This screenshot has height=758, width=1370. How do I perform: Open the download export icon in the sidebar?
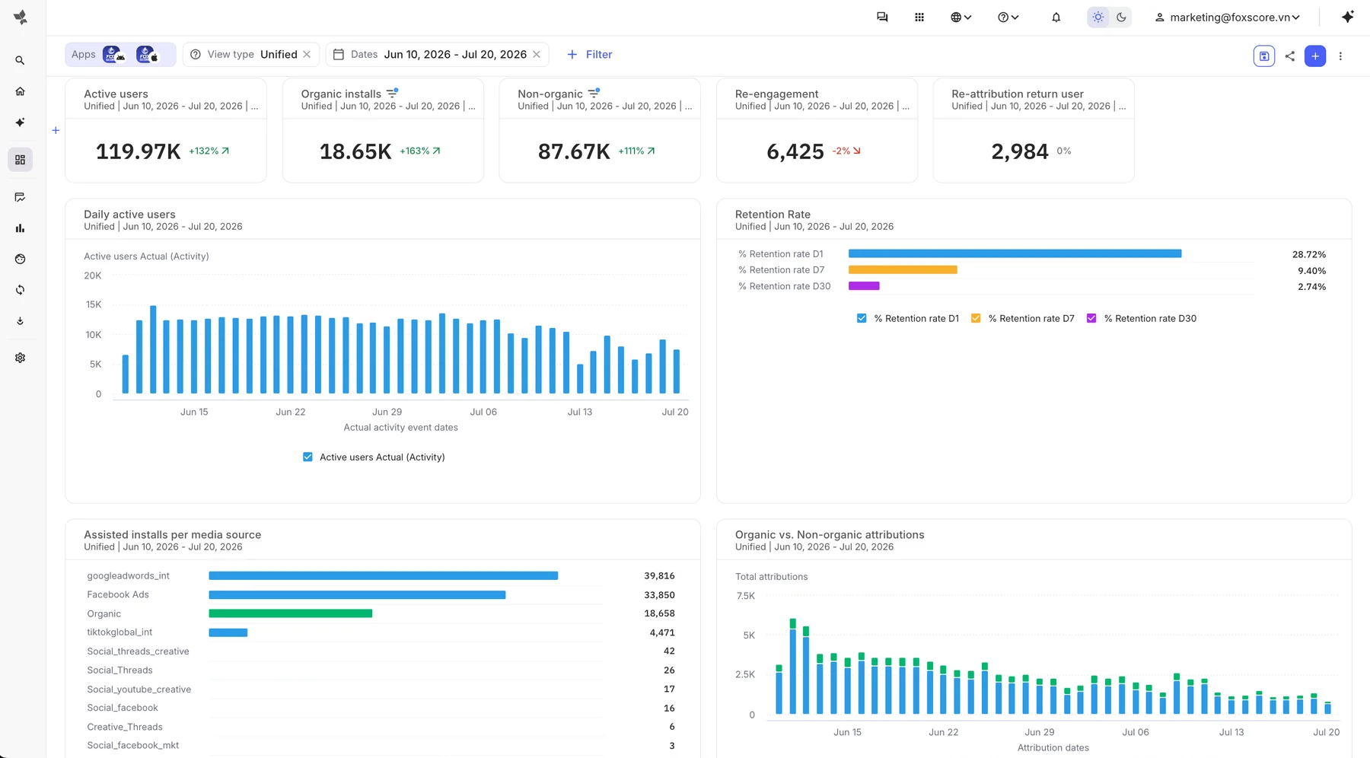20,321
